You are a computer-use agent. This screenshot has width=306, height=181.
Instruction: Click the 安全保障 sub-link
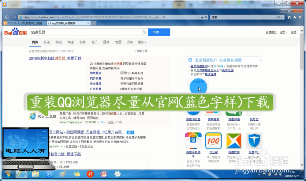click(x=95, y=84)
